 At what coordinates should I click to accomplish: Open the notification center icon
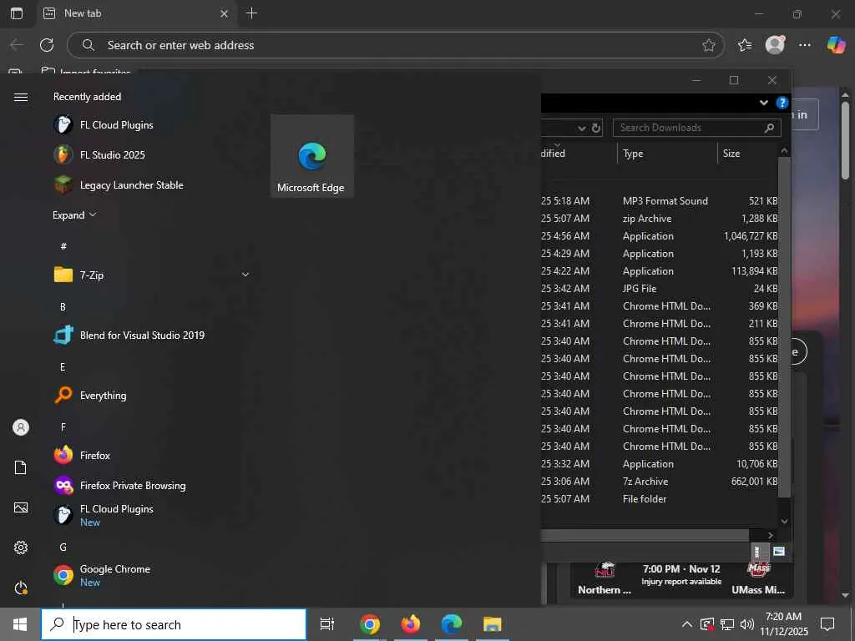[827, 624]
